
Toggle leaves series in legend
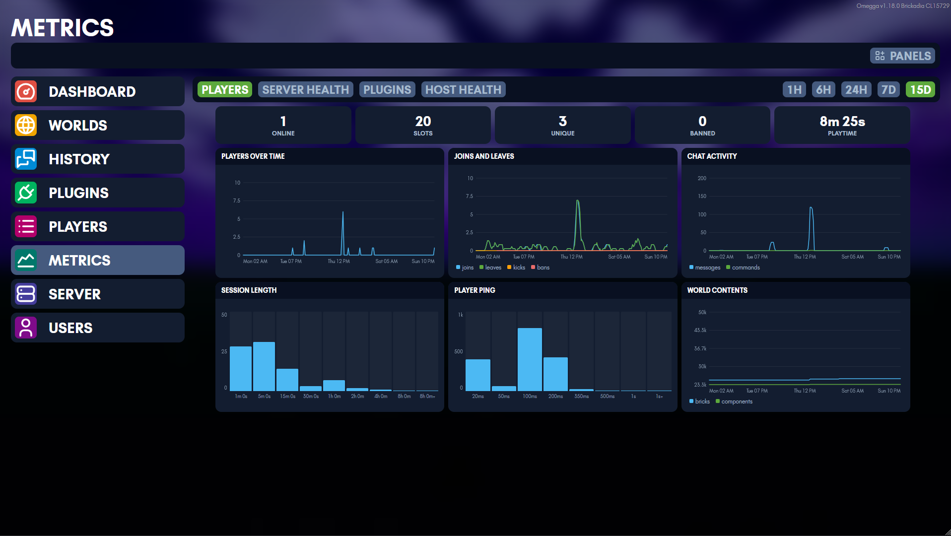(490, 268)
